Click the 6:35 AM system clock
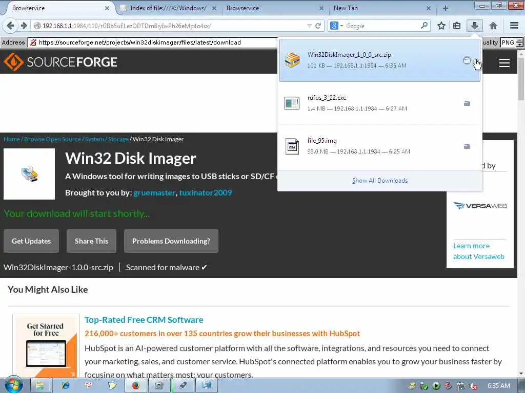The width and height of the screenshot is (525, 393). tap(498, 386)
